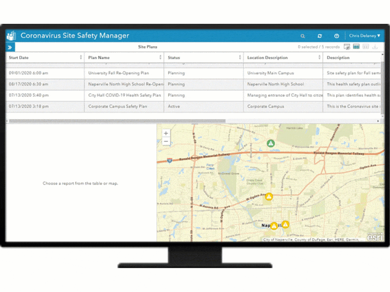
Task: Zoom out on the map with minus button
Action: [x=166, y=141]
